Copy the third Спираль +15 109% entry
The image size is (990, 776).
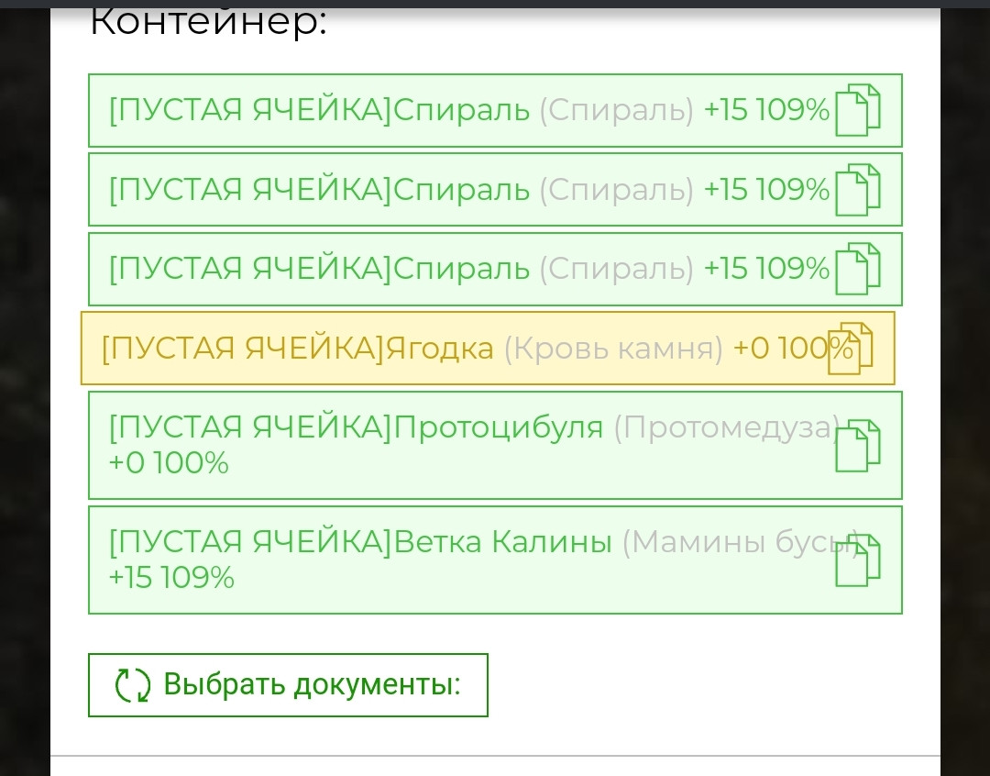point(857,269)
